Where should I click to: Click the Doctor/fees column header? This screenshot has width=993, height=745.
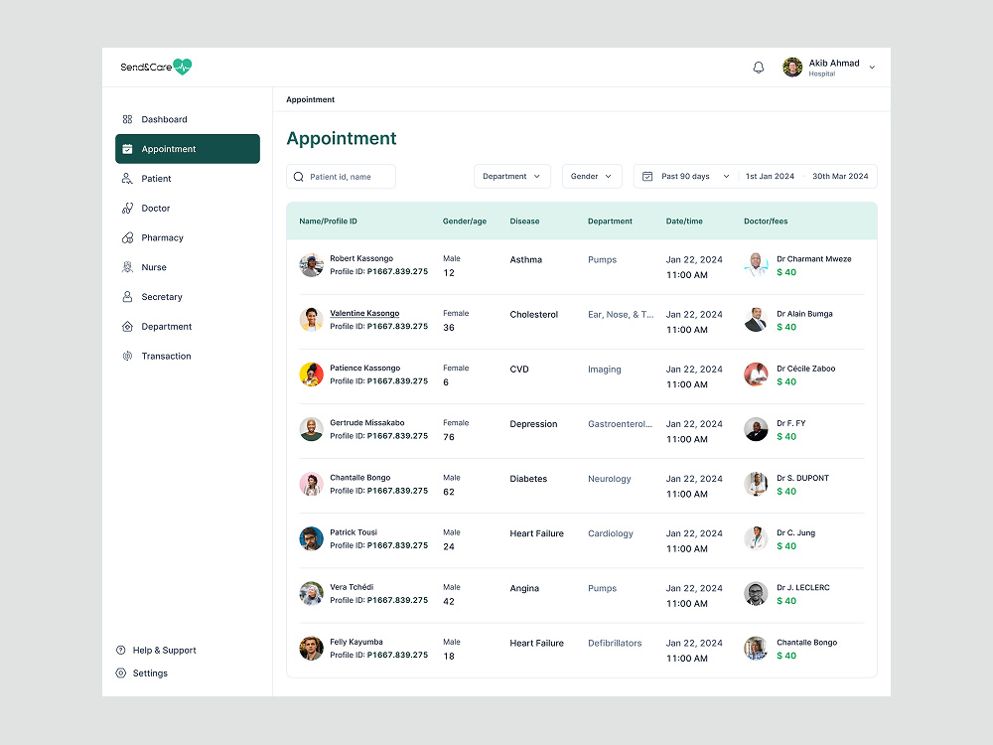766,222
